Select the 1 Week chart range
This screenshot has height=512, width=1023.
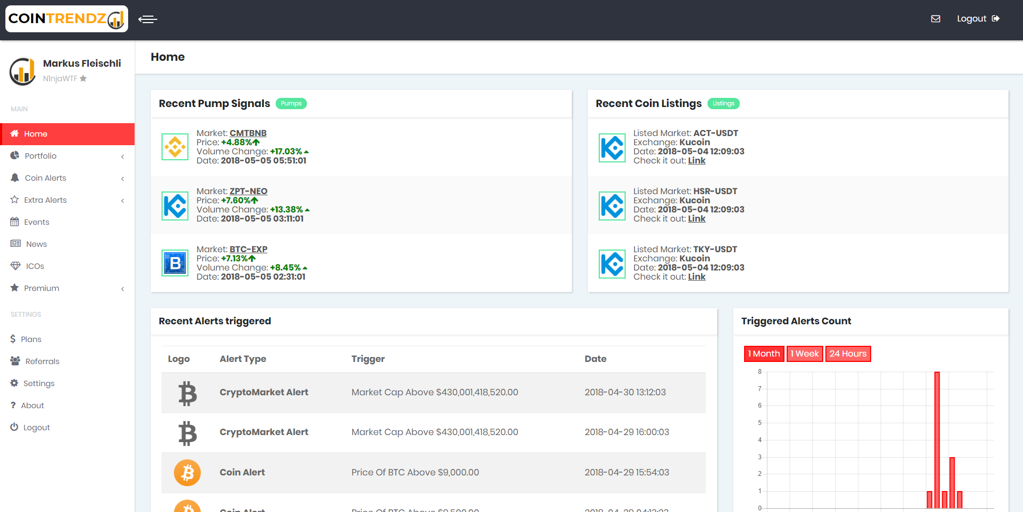click(805, 354)
